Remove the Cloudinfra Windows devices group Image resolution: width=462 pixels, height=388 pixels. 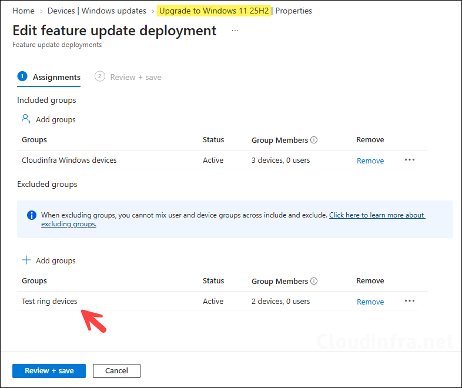370,161
